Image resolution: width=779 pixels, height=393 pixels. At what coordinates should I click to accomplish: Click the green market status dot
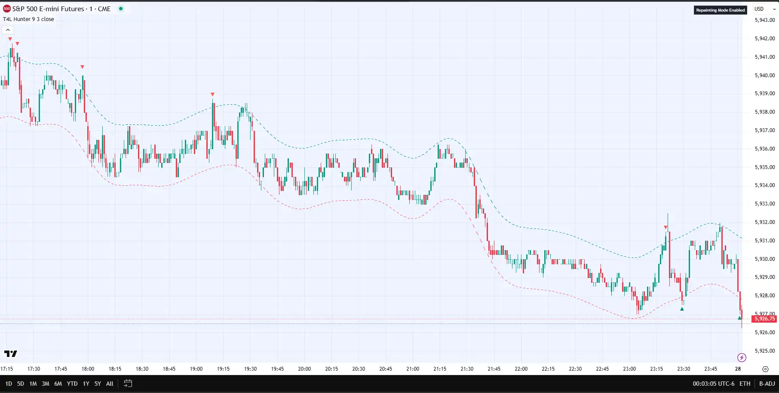click(121, 9)
